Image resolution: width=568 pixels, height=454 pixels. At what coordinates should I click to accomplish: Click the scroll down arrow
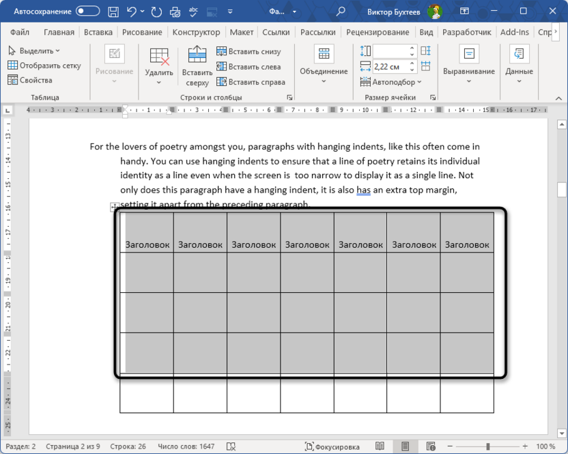tap(561, 434)
